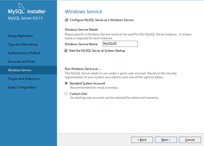
Task: Select Accounts and Roles step
Action: pyautogui.click(x=21, y=61)
